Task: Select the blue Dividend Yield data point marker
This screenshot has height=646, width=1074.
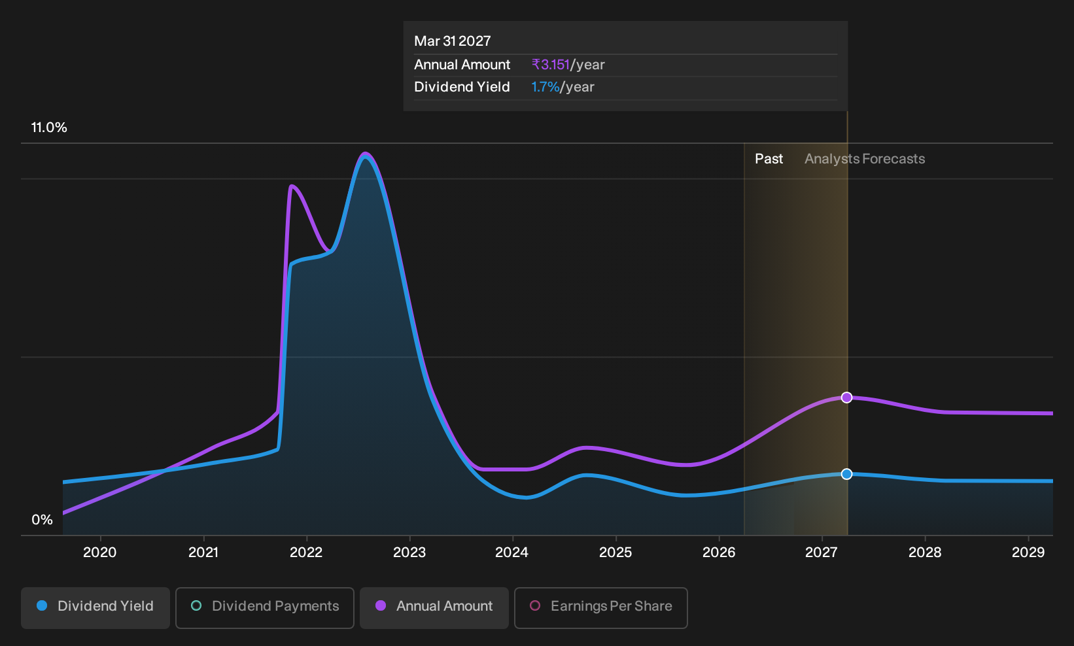Action: click(846, 474)
